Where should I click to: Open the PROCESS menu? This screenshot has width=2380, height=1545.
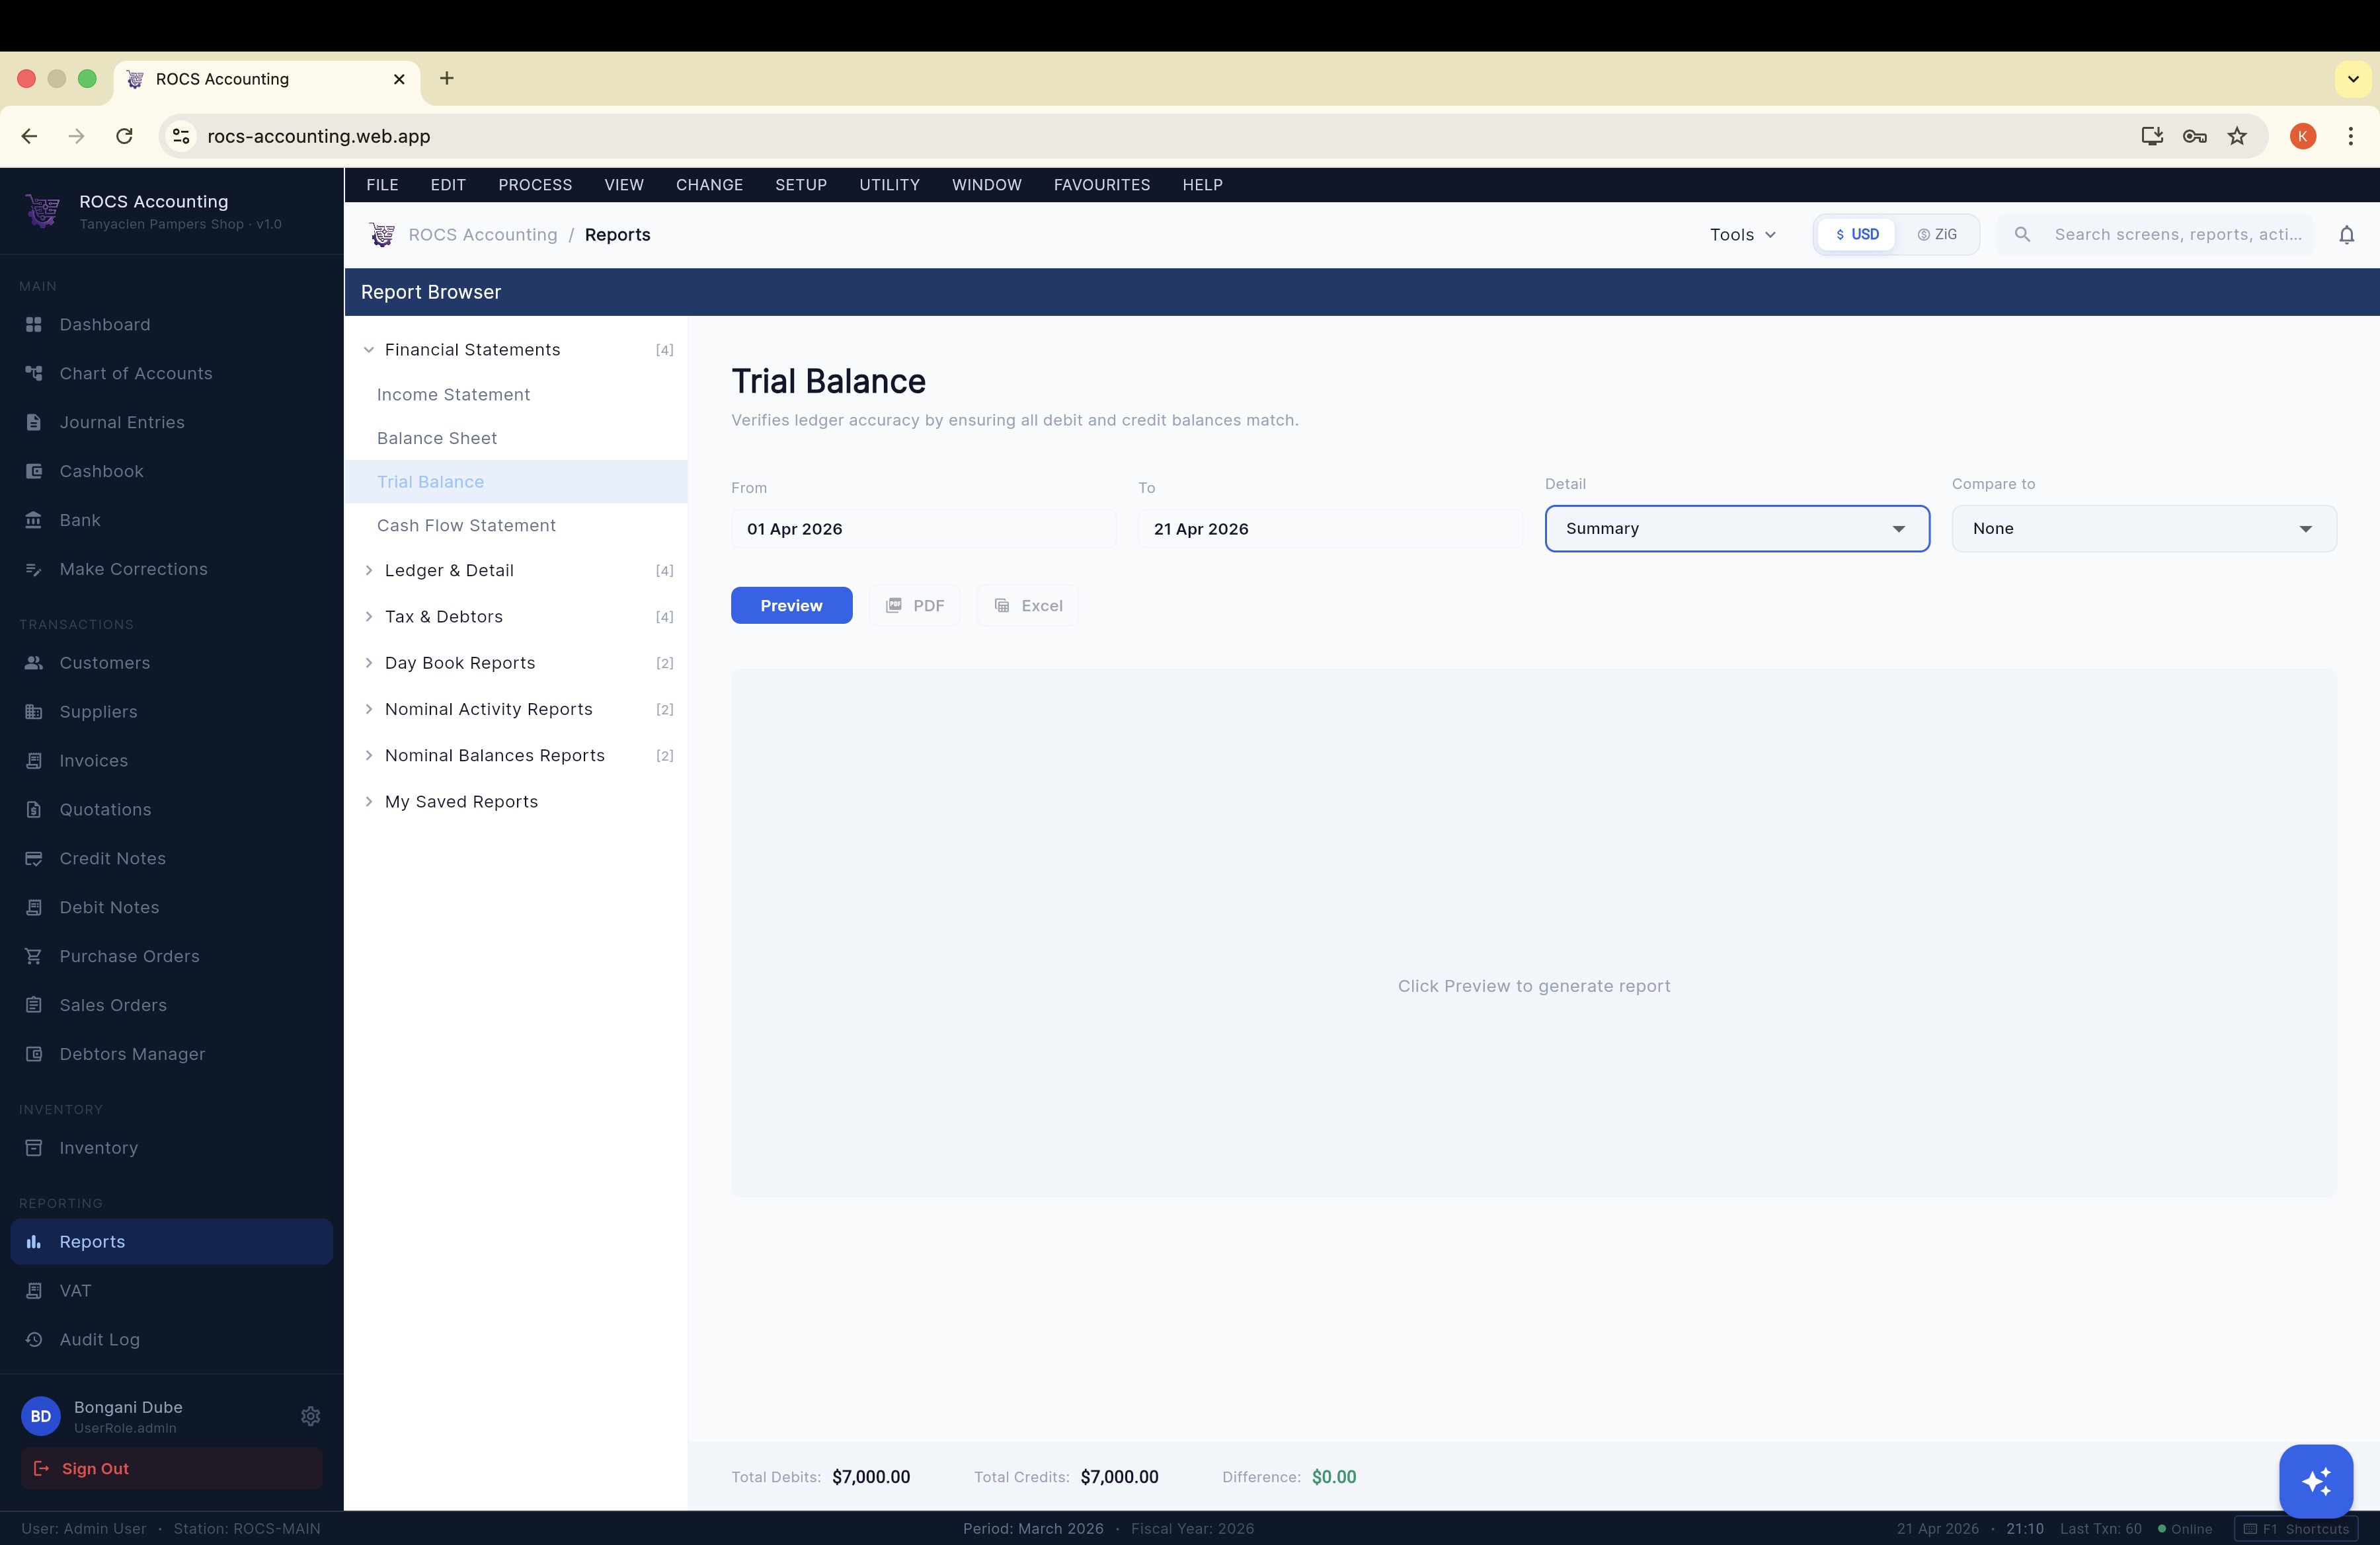pos(535,185)
